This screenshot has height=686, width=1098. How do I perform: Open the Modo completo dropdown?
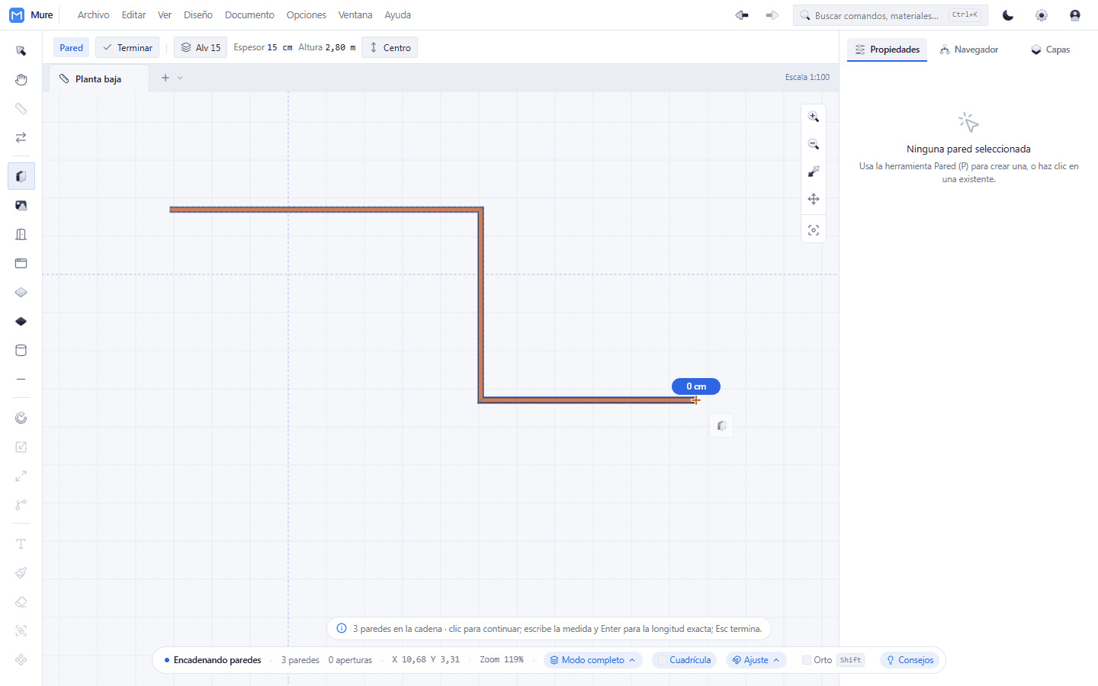(593, 660)
